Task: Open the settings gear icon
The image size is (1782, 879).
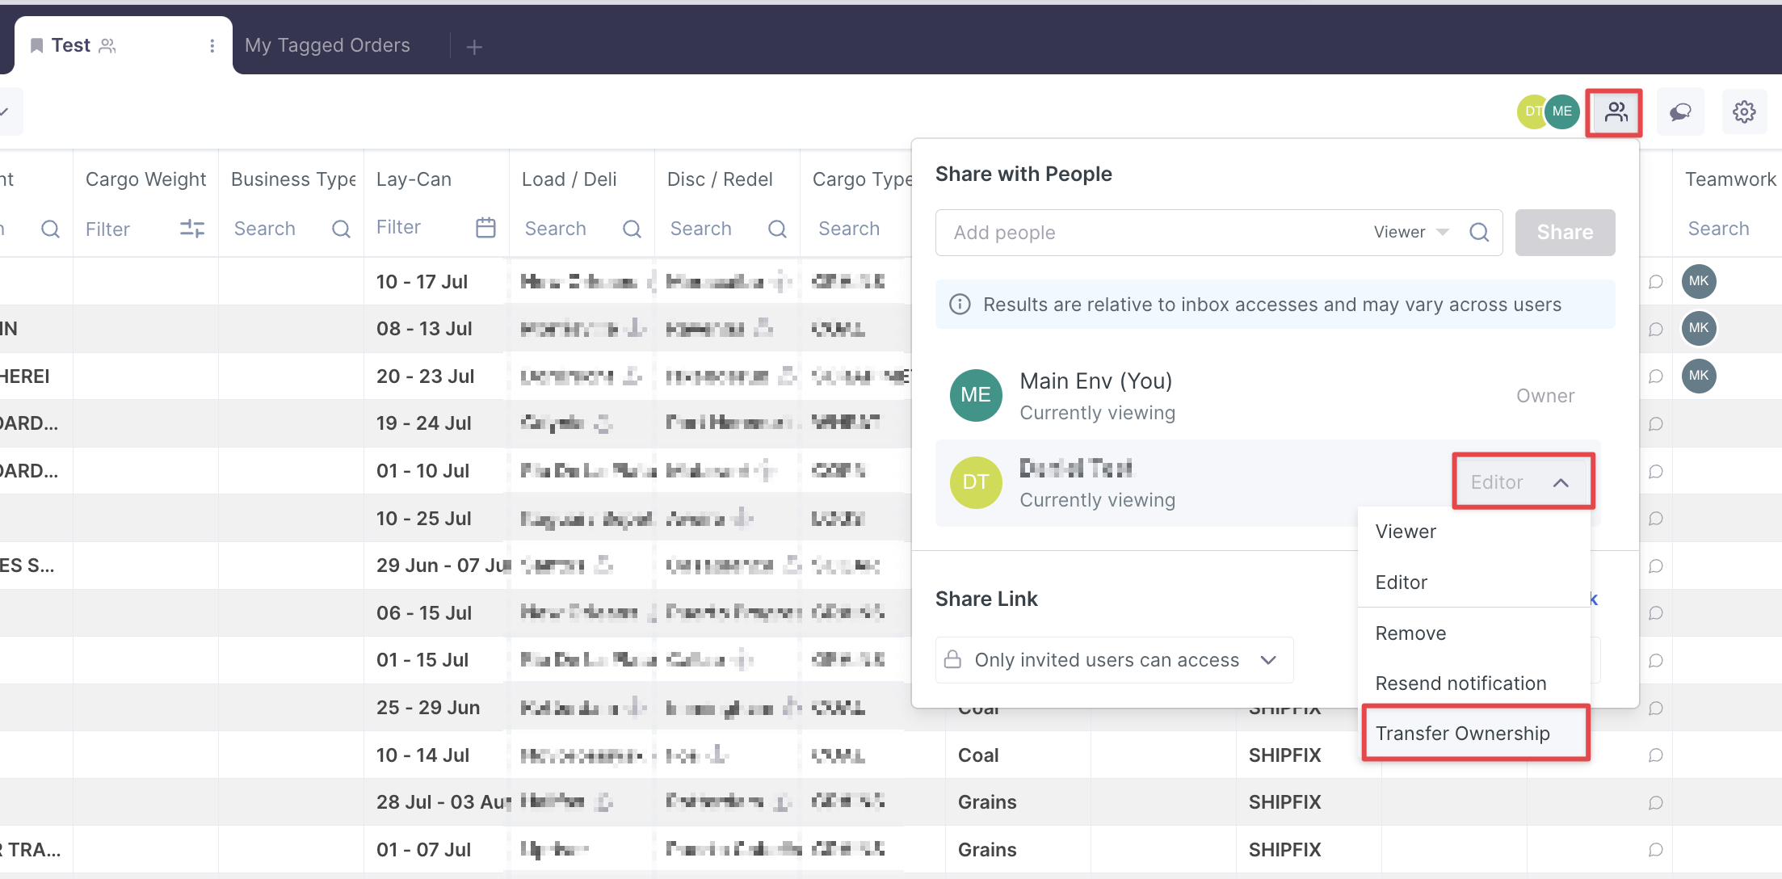Action: click(x=1744, y=112)
